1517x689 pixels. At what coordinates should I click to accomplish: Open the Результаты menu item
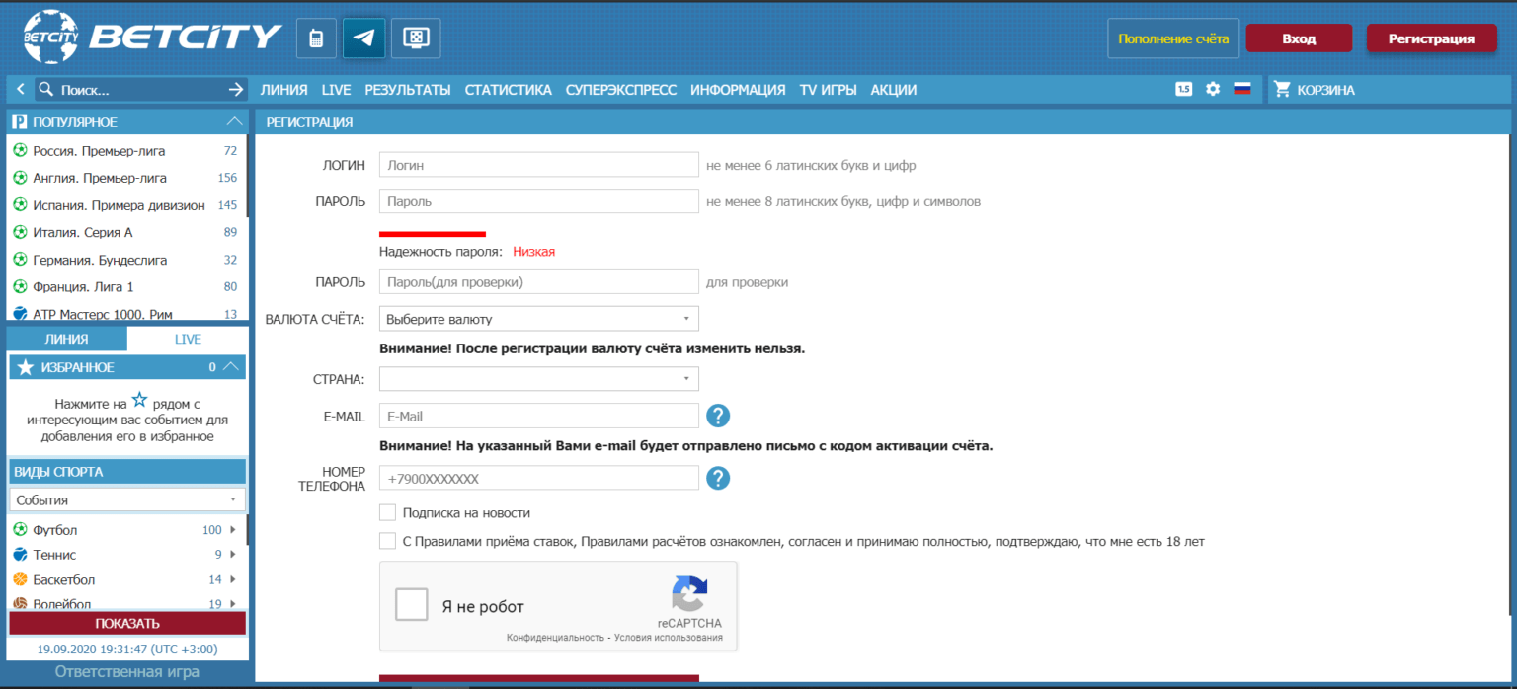407,90
